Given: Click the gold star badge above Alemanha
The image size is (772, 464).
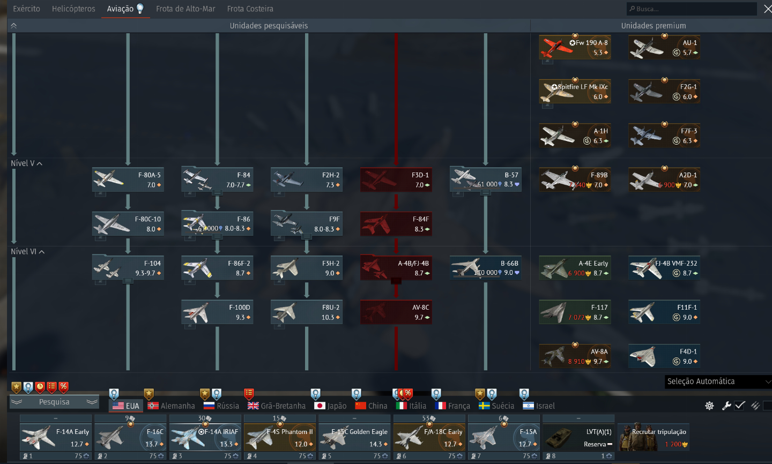Looking at the screenshot, I should tap(149, 394).
